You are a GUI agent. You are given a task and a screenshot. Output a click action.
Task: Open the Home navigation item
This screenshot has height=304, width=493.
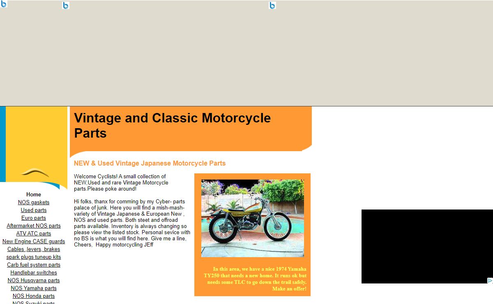[34, 195]
